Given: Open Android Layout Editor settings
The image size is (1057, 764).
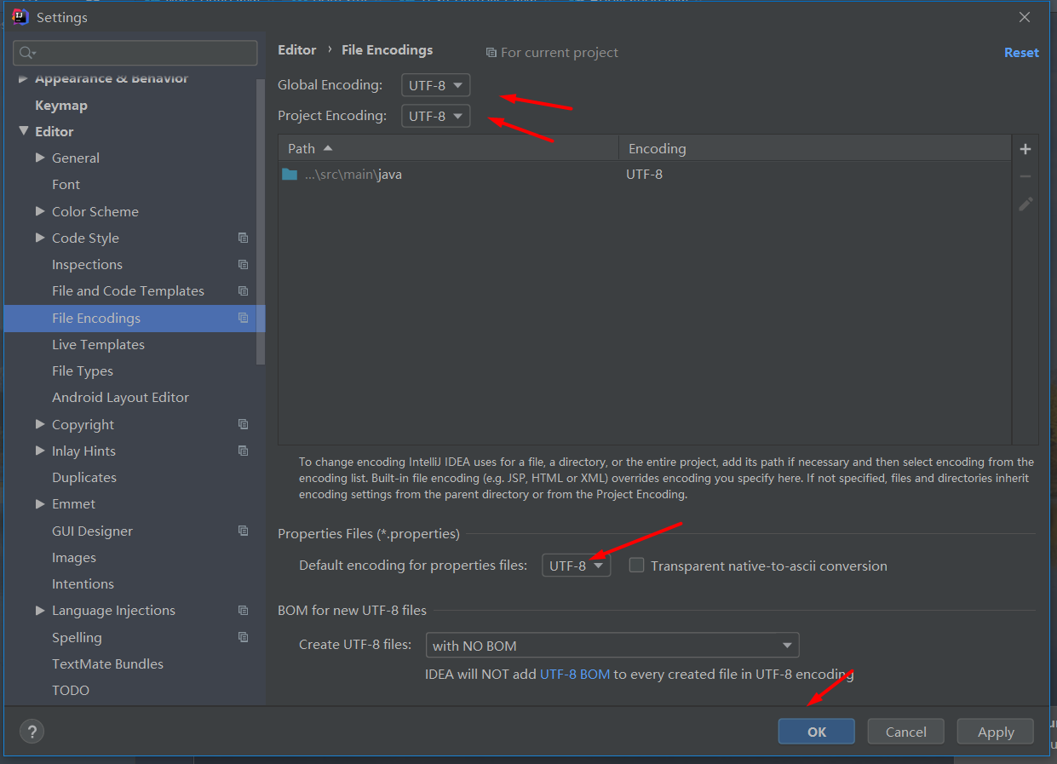Looking at the screenshot, I should (120, 398).
